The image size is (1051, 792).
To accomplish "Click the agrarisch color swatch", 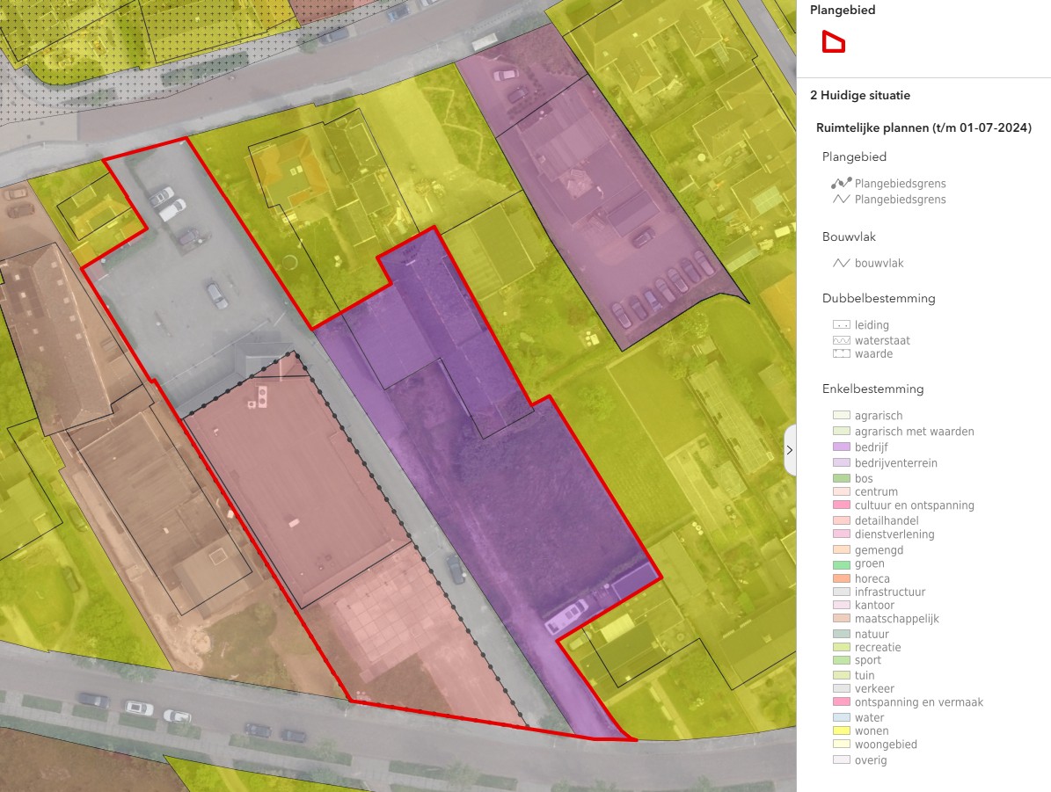I will tap(841, 416).
